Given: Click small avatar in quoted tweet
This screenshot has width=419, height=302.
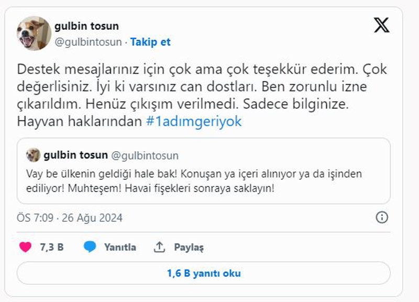Looking at the screenshot, I should pos(33,155).
